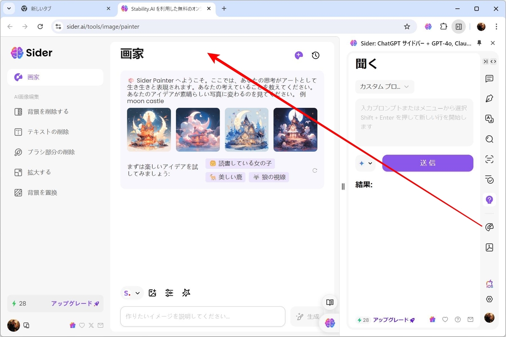Image resolution: width=506 pixels, height=337 pixels.
Task: Click the gift icon in left page footer
Action: coord(73,325)
